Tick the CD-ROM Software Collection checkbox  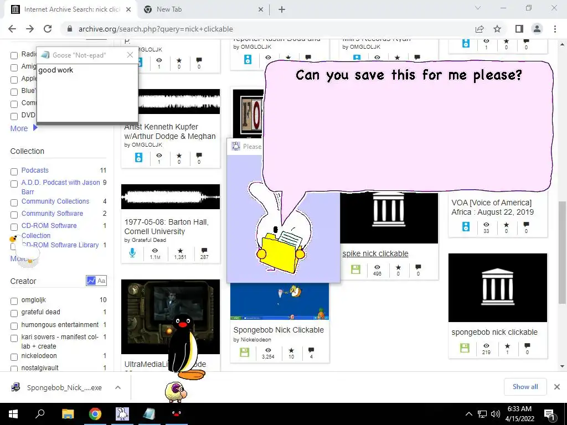tap(14, 227)
